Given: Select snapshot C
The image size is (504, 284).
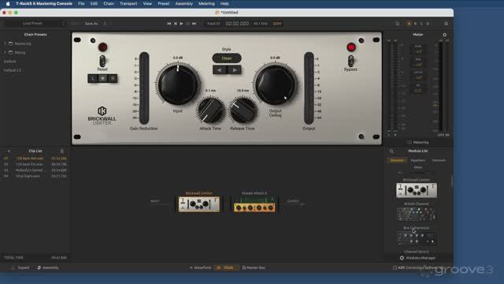Looking at the screenshot, I should click(x=422, y=24).
